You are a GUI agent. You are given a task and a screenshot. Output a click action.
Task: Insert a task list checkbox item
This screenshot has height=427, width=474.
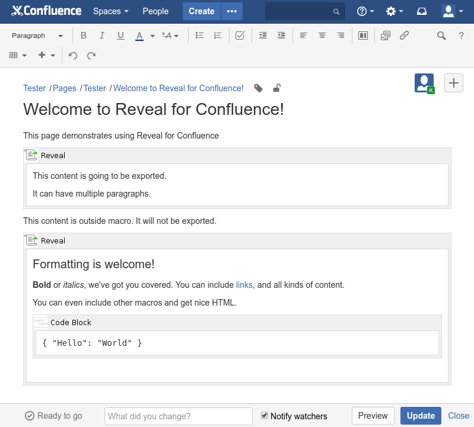pyautogui.click(x=240, y=36)
